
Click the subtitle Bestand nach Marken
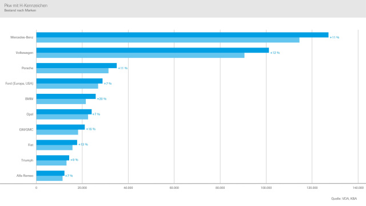[20, 10]
